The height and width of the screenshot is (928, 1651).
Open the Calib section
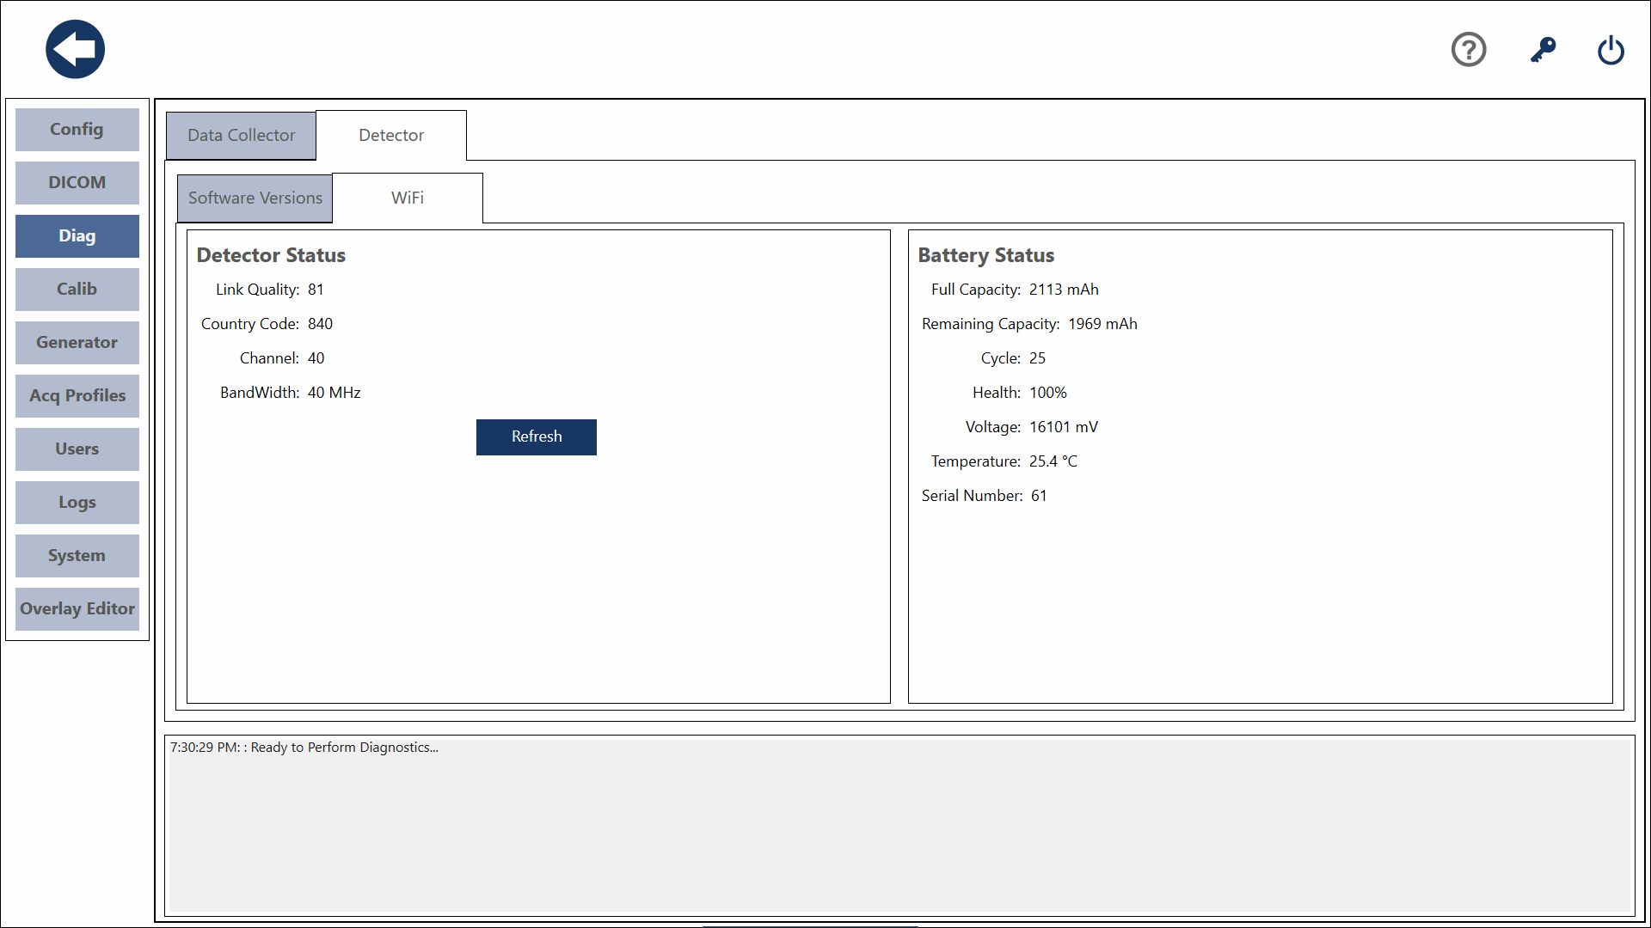click(x=77, y=289)
